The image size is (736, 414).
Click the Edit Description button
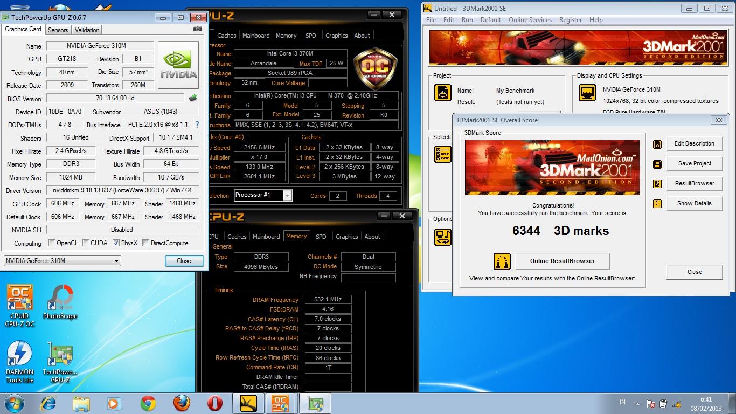pos(695,144)
